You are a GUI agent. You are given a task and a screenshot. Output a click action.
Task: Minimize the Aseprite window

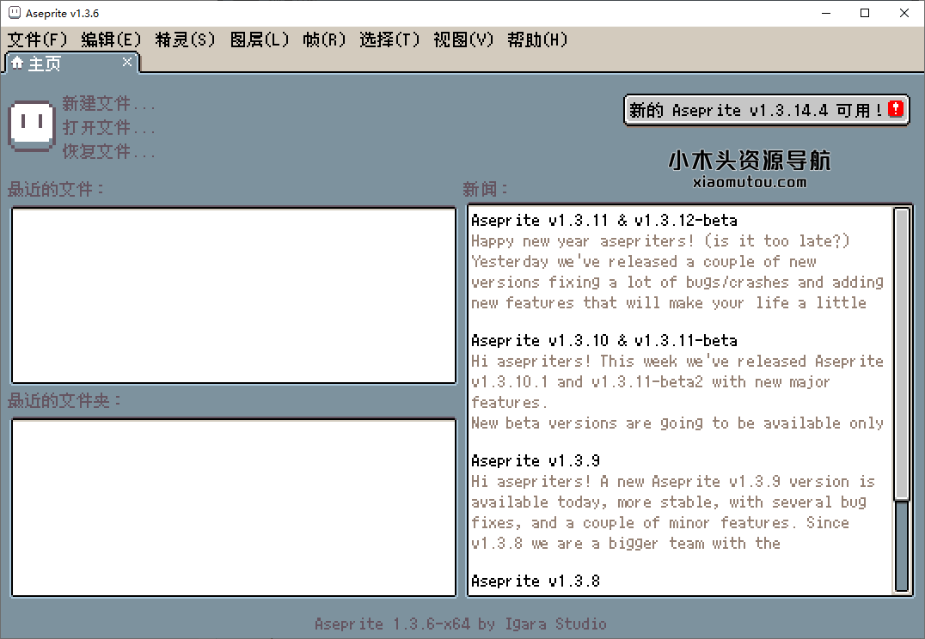826,13
